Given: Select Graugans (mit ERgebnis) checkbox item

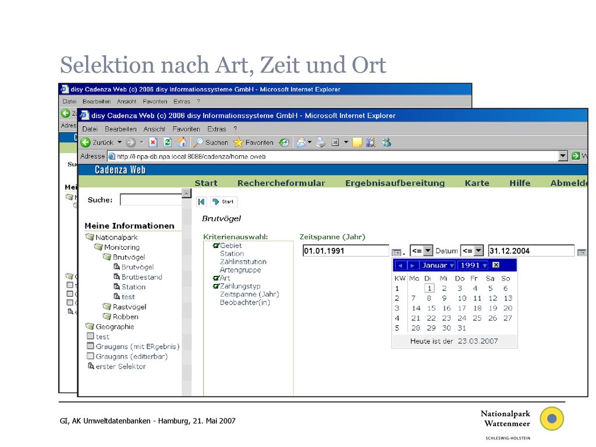Looking at the screenshot, I should pyautogui.click(x=90, y=346).
